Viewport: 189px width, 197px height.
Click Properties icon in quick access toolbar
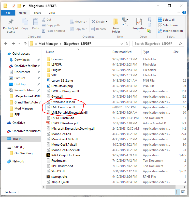[x=13, y=6]
